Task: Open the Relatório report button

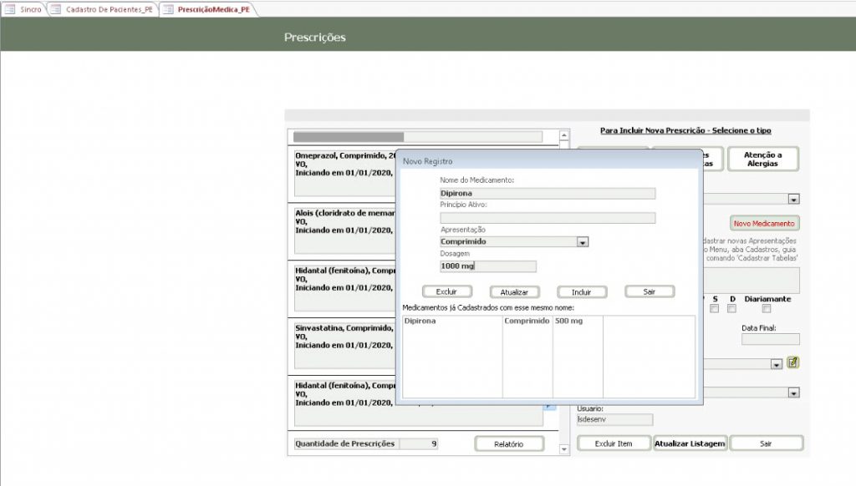Action: [508, 444]
